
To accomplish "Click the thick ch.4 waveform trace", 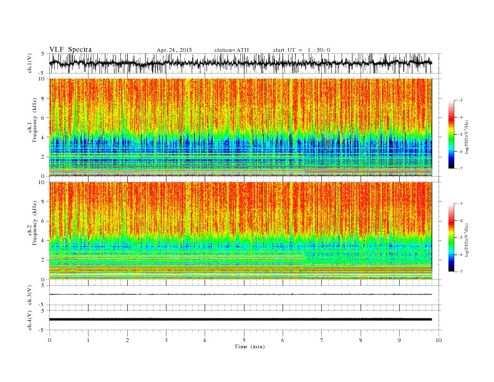I will click(x=240, y=320).
